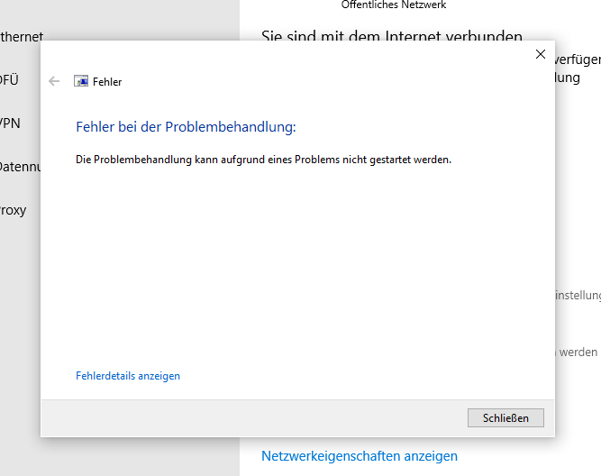Click the Fehler title text in the dialog
The width and height of the screenshot is (601, 476).
[x=107, y=82]
